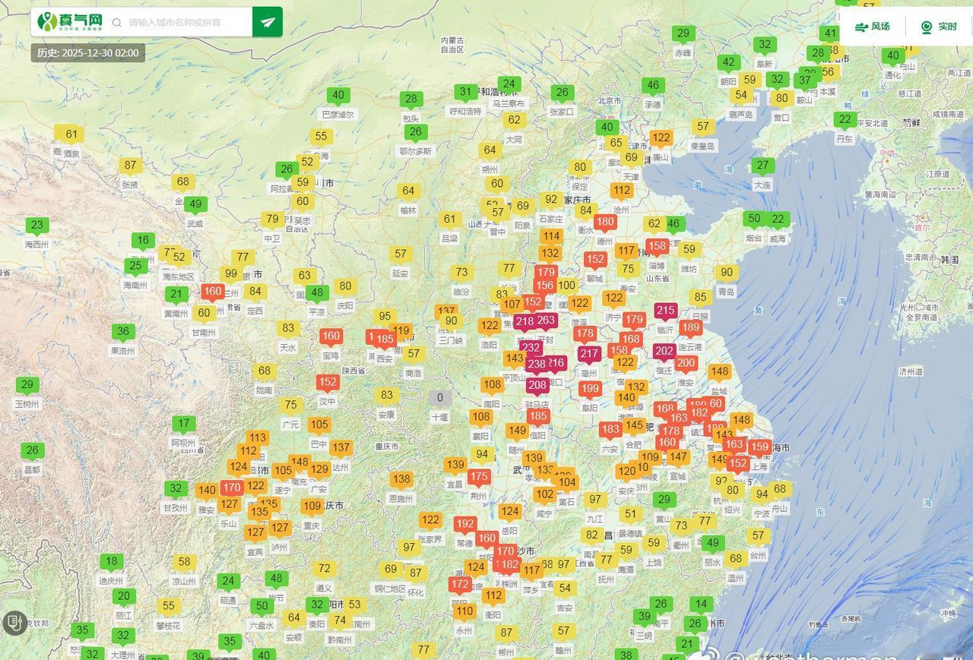Select the 57 AQI marker for 台州
This screenshot has width=973, height=660.
point(758,535)
